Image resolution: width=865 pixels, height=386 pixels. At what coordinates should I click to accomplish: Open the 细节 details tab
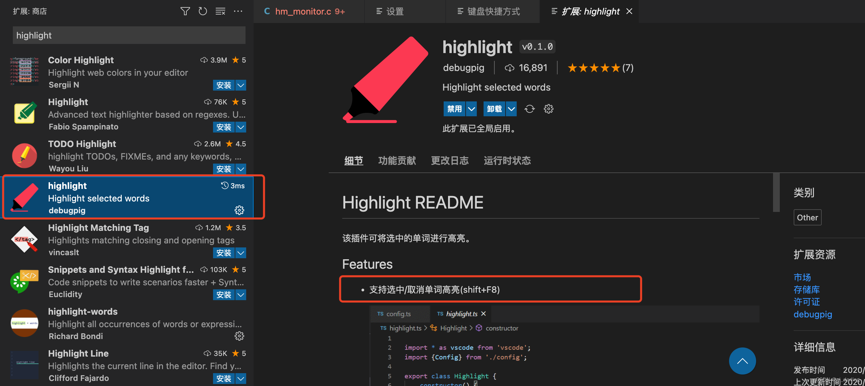coord(353,161)
